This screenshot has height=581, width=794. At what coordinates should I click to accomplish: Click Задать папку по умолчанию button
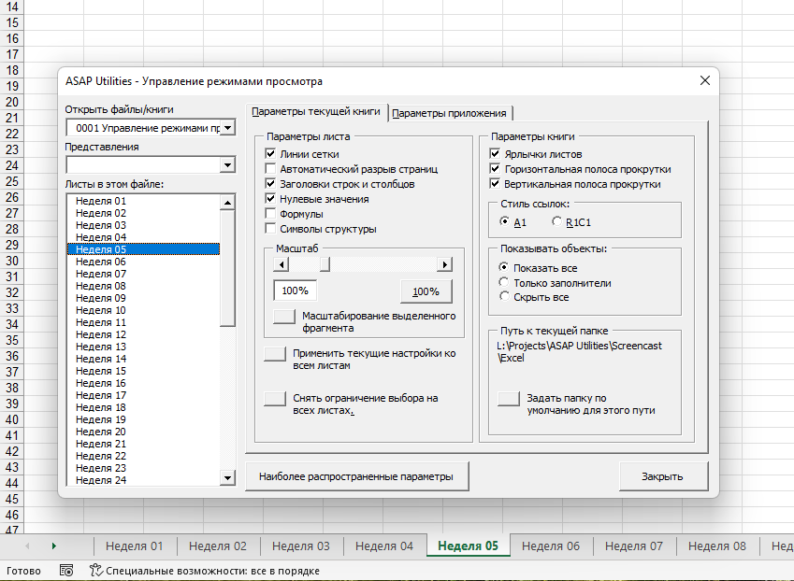point(509,399)
